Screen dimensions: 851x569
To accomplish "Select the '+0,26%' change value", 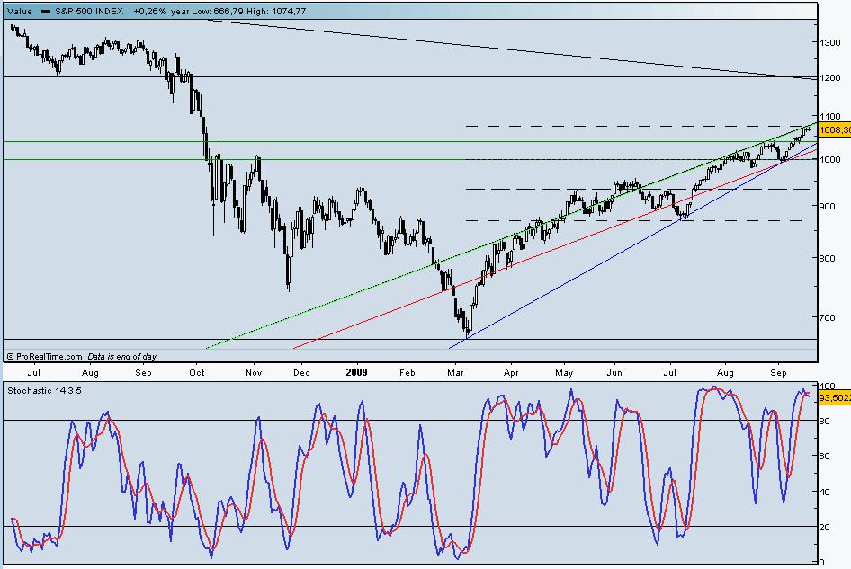I will [149, 11].
